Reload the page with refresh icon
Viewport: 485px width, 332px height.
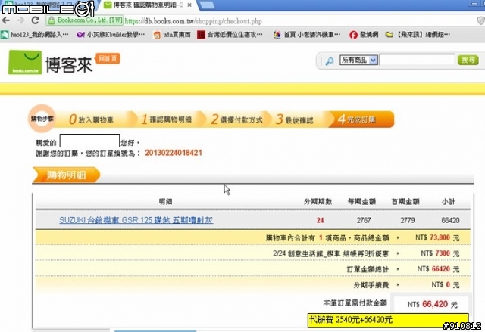[36, 20]
